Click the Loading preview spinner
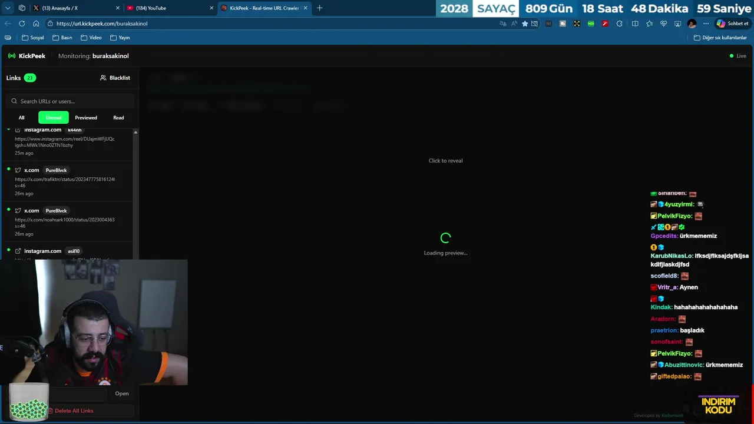The height and width of the screenshot is (424, 754). coord(445,238)
